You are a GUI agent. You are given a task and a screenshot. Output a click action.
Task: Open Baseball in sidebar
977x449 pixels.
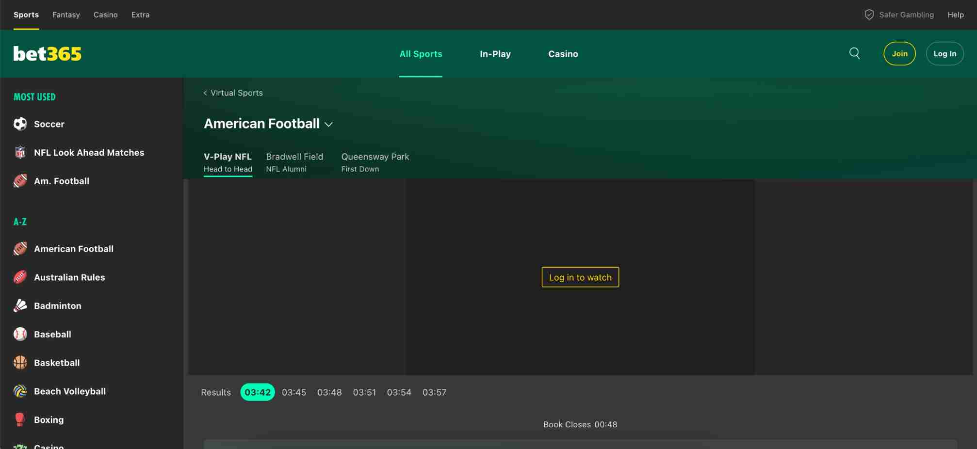click(x=52, y=334)
